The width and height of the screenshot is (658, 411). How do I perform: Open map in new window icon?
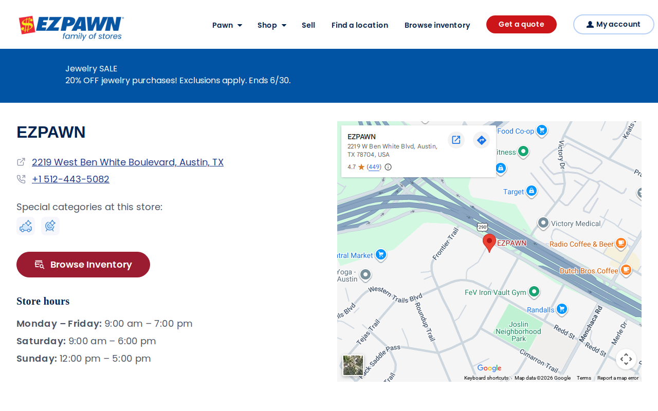pyautogui.click(x=456, y=140)
